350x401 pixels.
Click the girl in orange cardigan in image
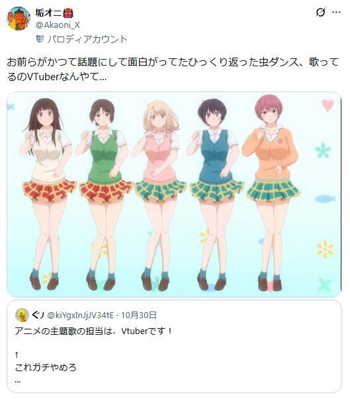tap(271, 194)
